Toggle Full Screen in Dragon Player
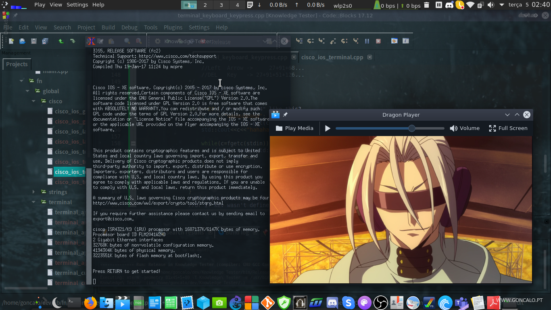 pos(508,128)
